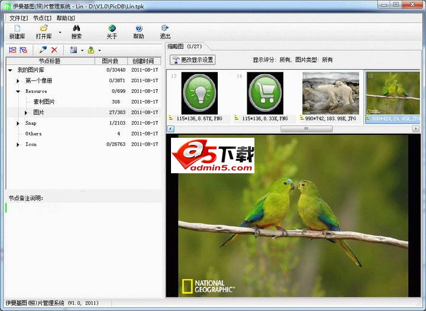This screenshot has width=426, height=311.
Task: Click the application icon in title bar
Action: 7,6
